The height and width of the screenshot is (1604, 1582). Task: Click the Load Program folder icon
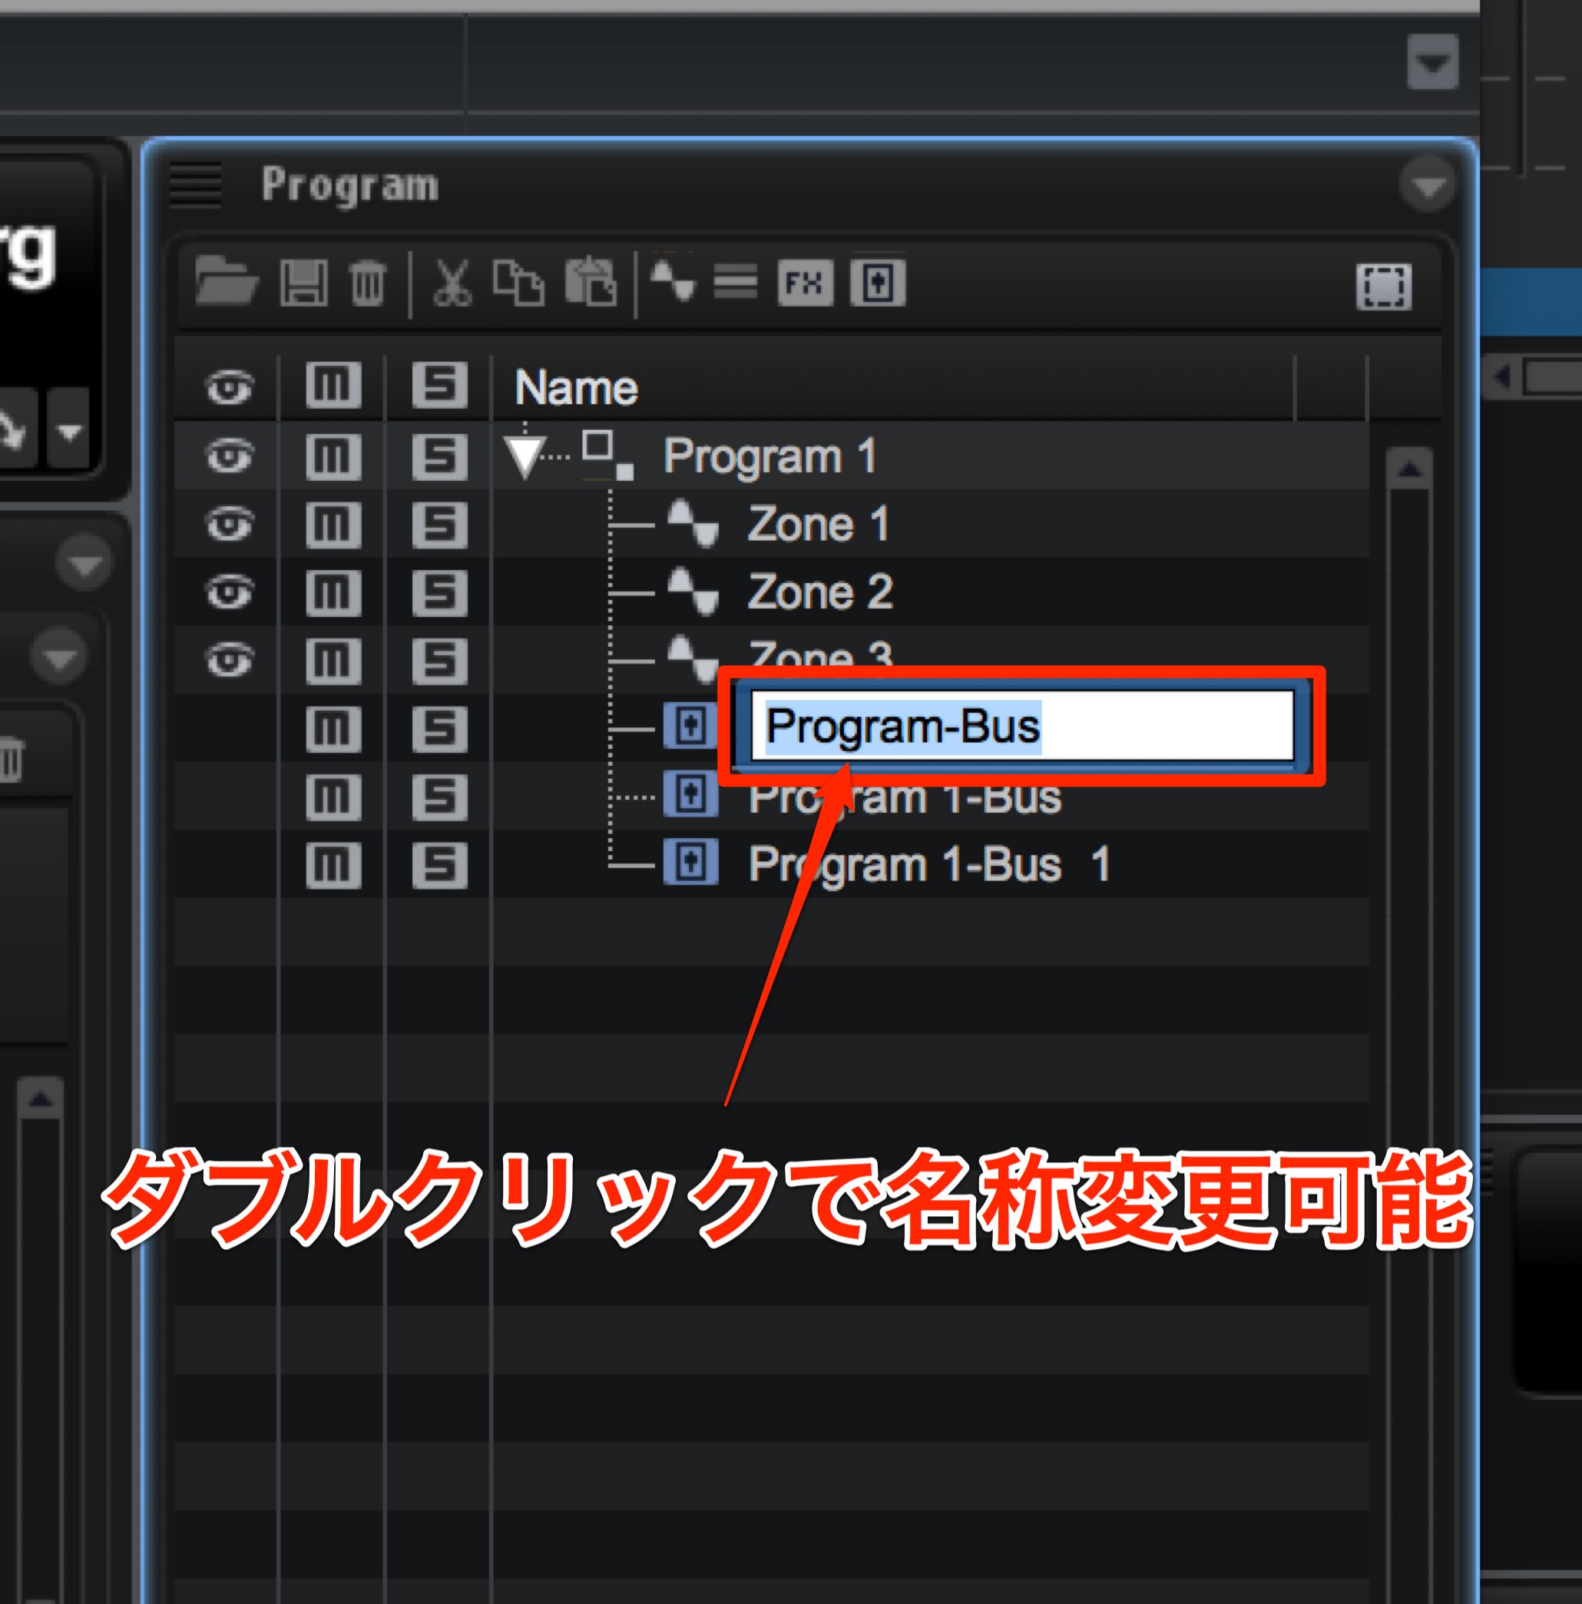[x=226, y=282]
